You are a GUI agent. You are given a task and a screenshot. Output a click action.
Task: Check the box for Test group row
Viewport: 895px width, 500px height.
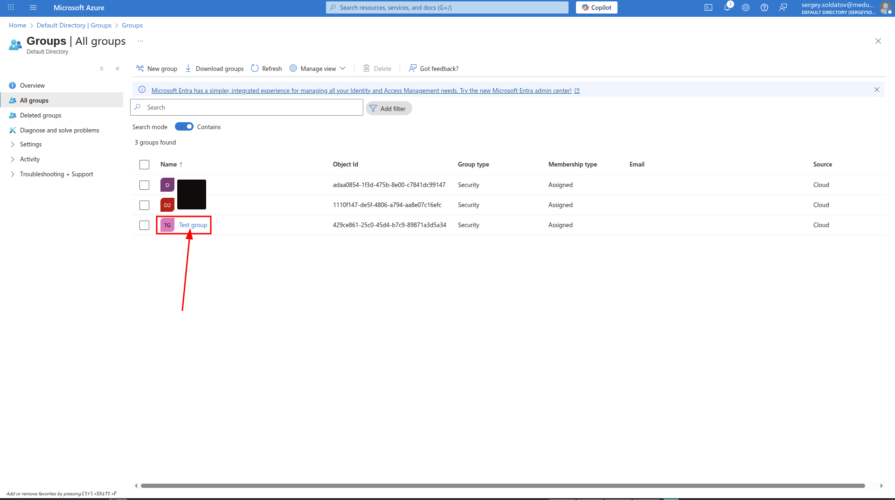(x=145, y=225)
